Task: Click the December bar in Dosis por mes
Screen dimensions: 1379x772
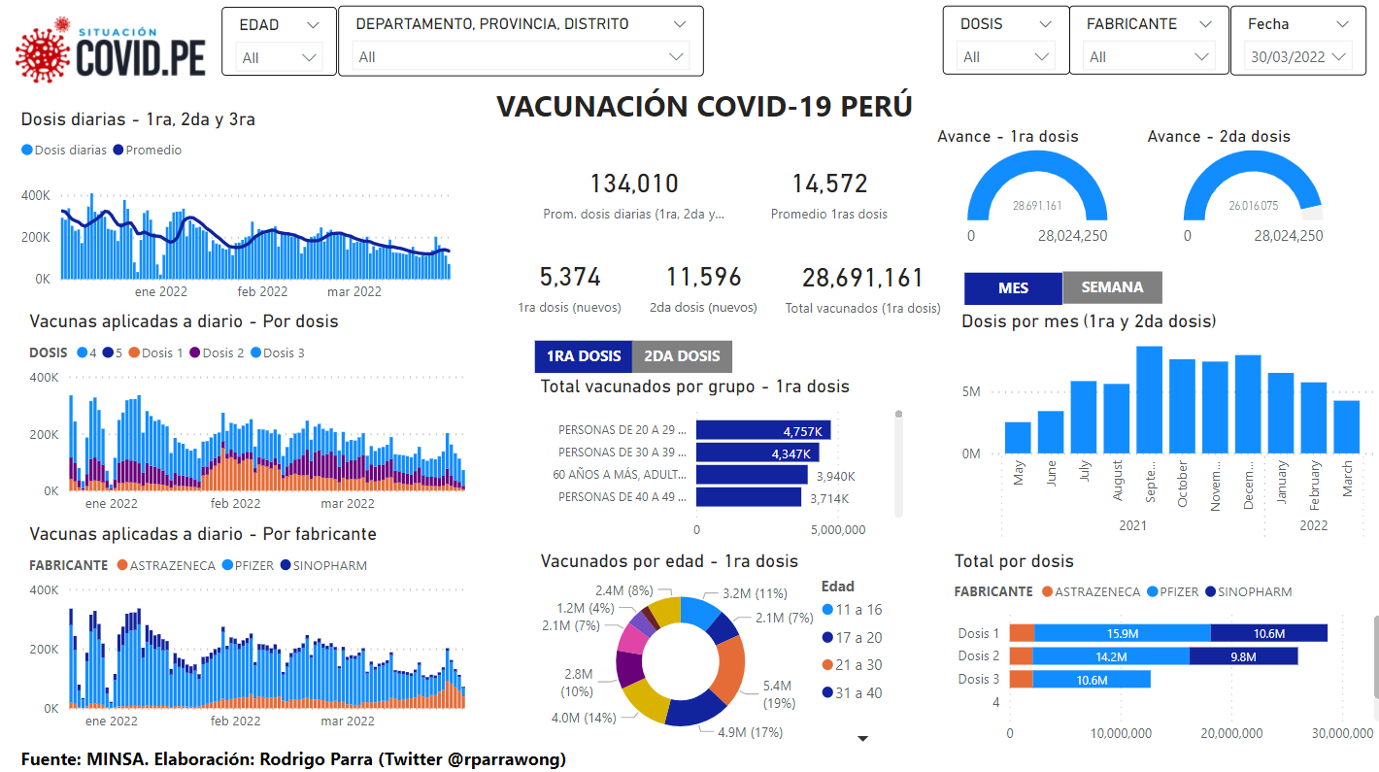Action: point(1248,404)
